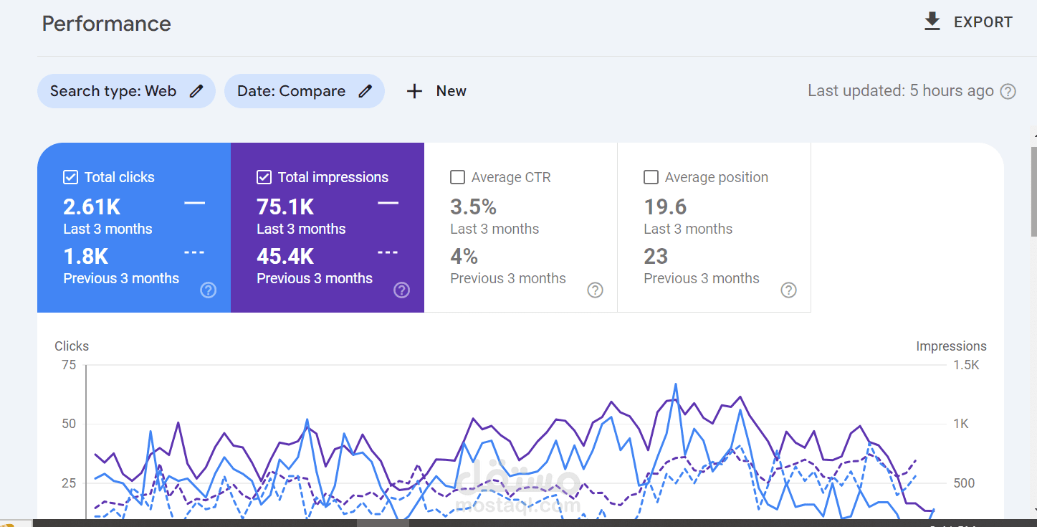This screenshot has width=1037, height=527.
Task: Click the Performance page heading
Action: [x=106, y=24]
